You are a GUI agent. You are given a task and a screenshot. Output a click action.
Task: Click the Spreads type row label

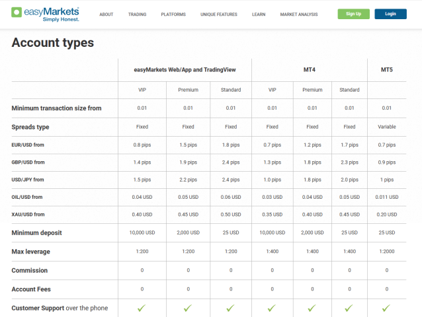tap(30, 127)
